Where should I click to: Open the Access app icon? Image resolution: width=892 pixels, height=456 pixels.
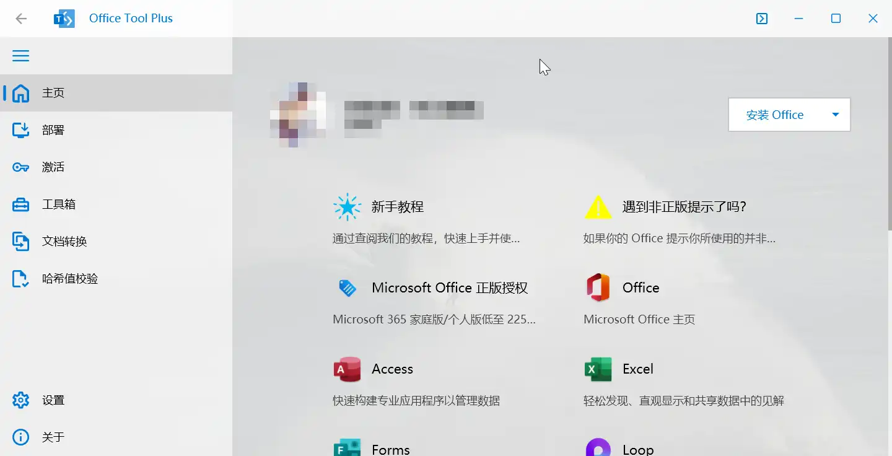(347, 369)
